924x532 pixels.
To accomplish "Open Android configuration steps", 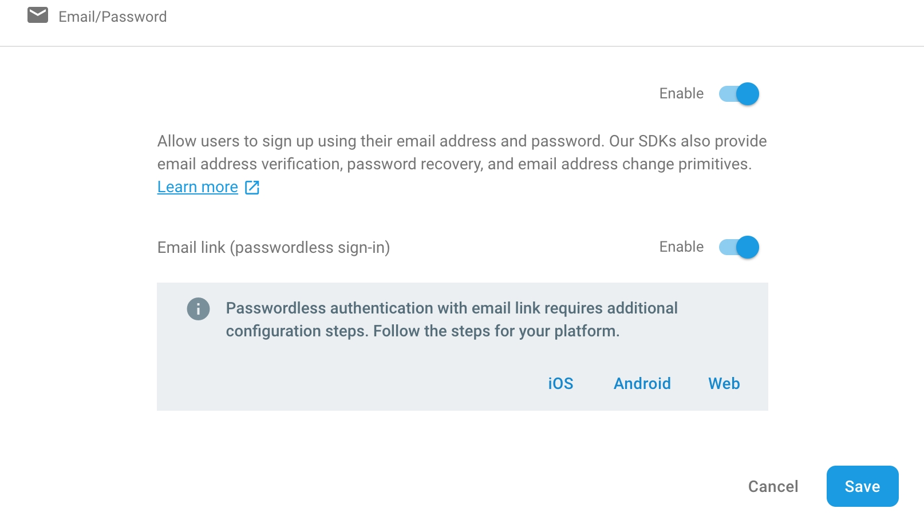I will coord(642,383).
